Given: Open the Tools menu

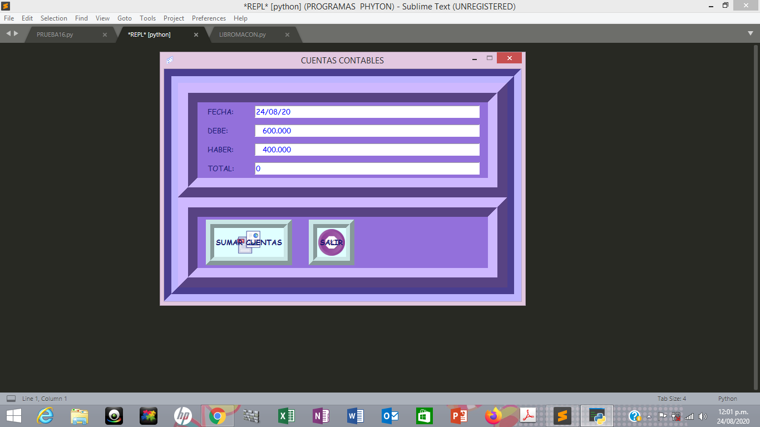Looking at the screenshot, I should point(148,18).
